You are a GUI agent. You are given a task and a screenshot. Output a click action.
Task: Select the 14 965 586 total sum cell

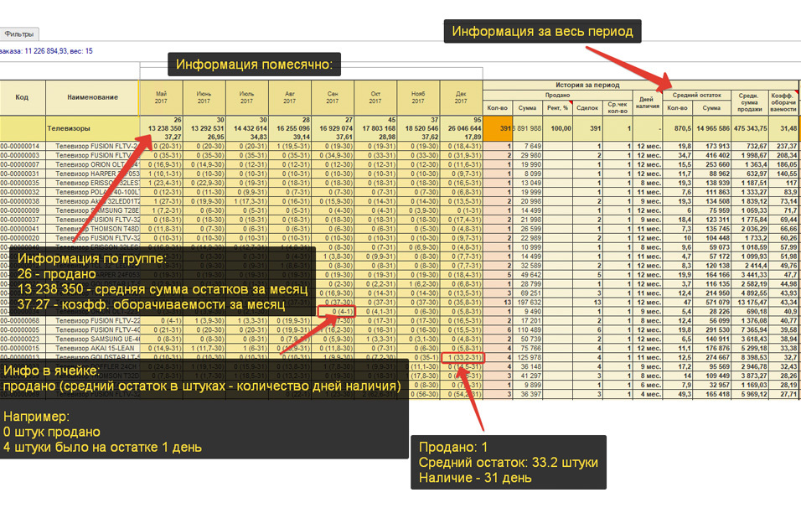[711, 128]
